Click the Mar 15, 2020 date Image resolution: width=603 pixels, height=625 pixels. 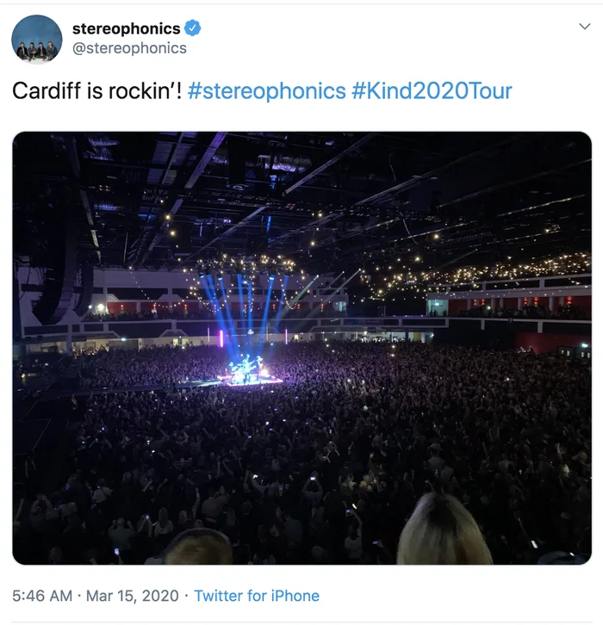pyautogui.click(x=133, y=596)
